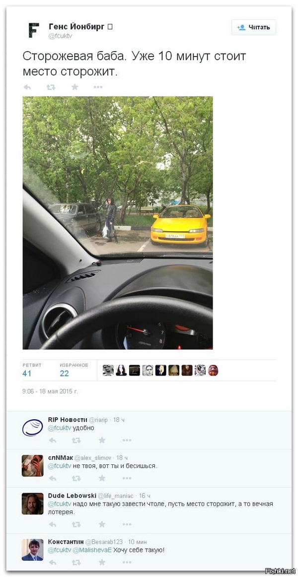The image size is (298, 577).
Task: Favorite the main tweet with the star
Action: [75, 87]
